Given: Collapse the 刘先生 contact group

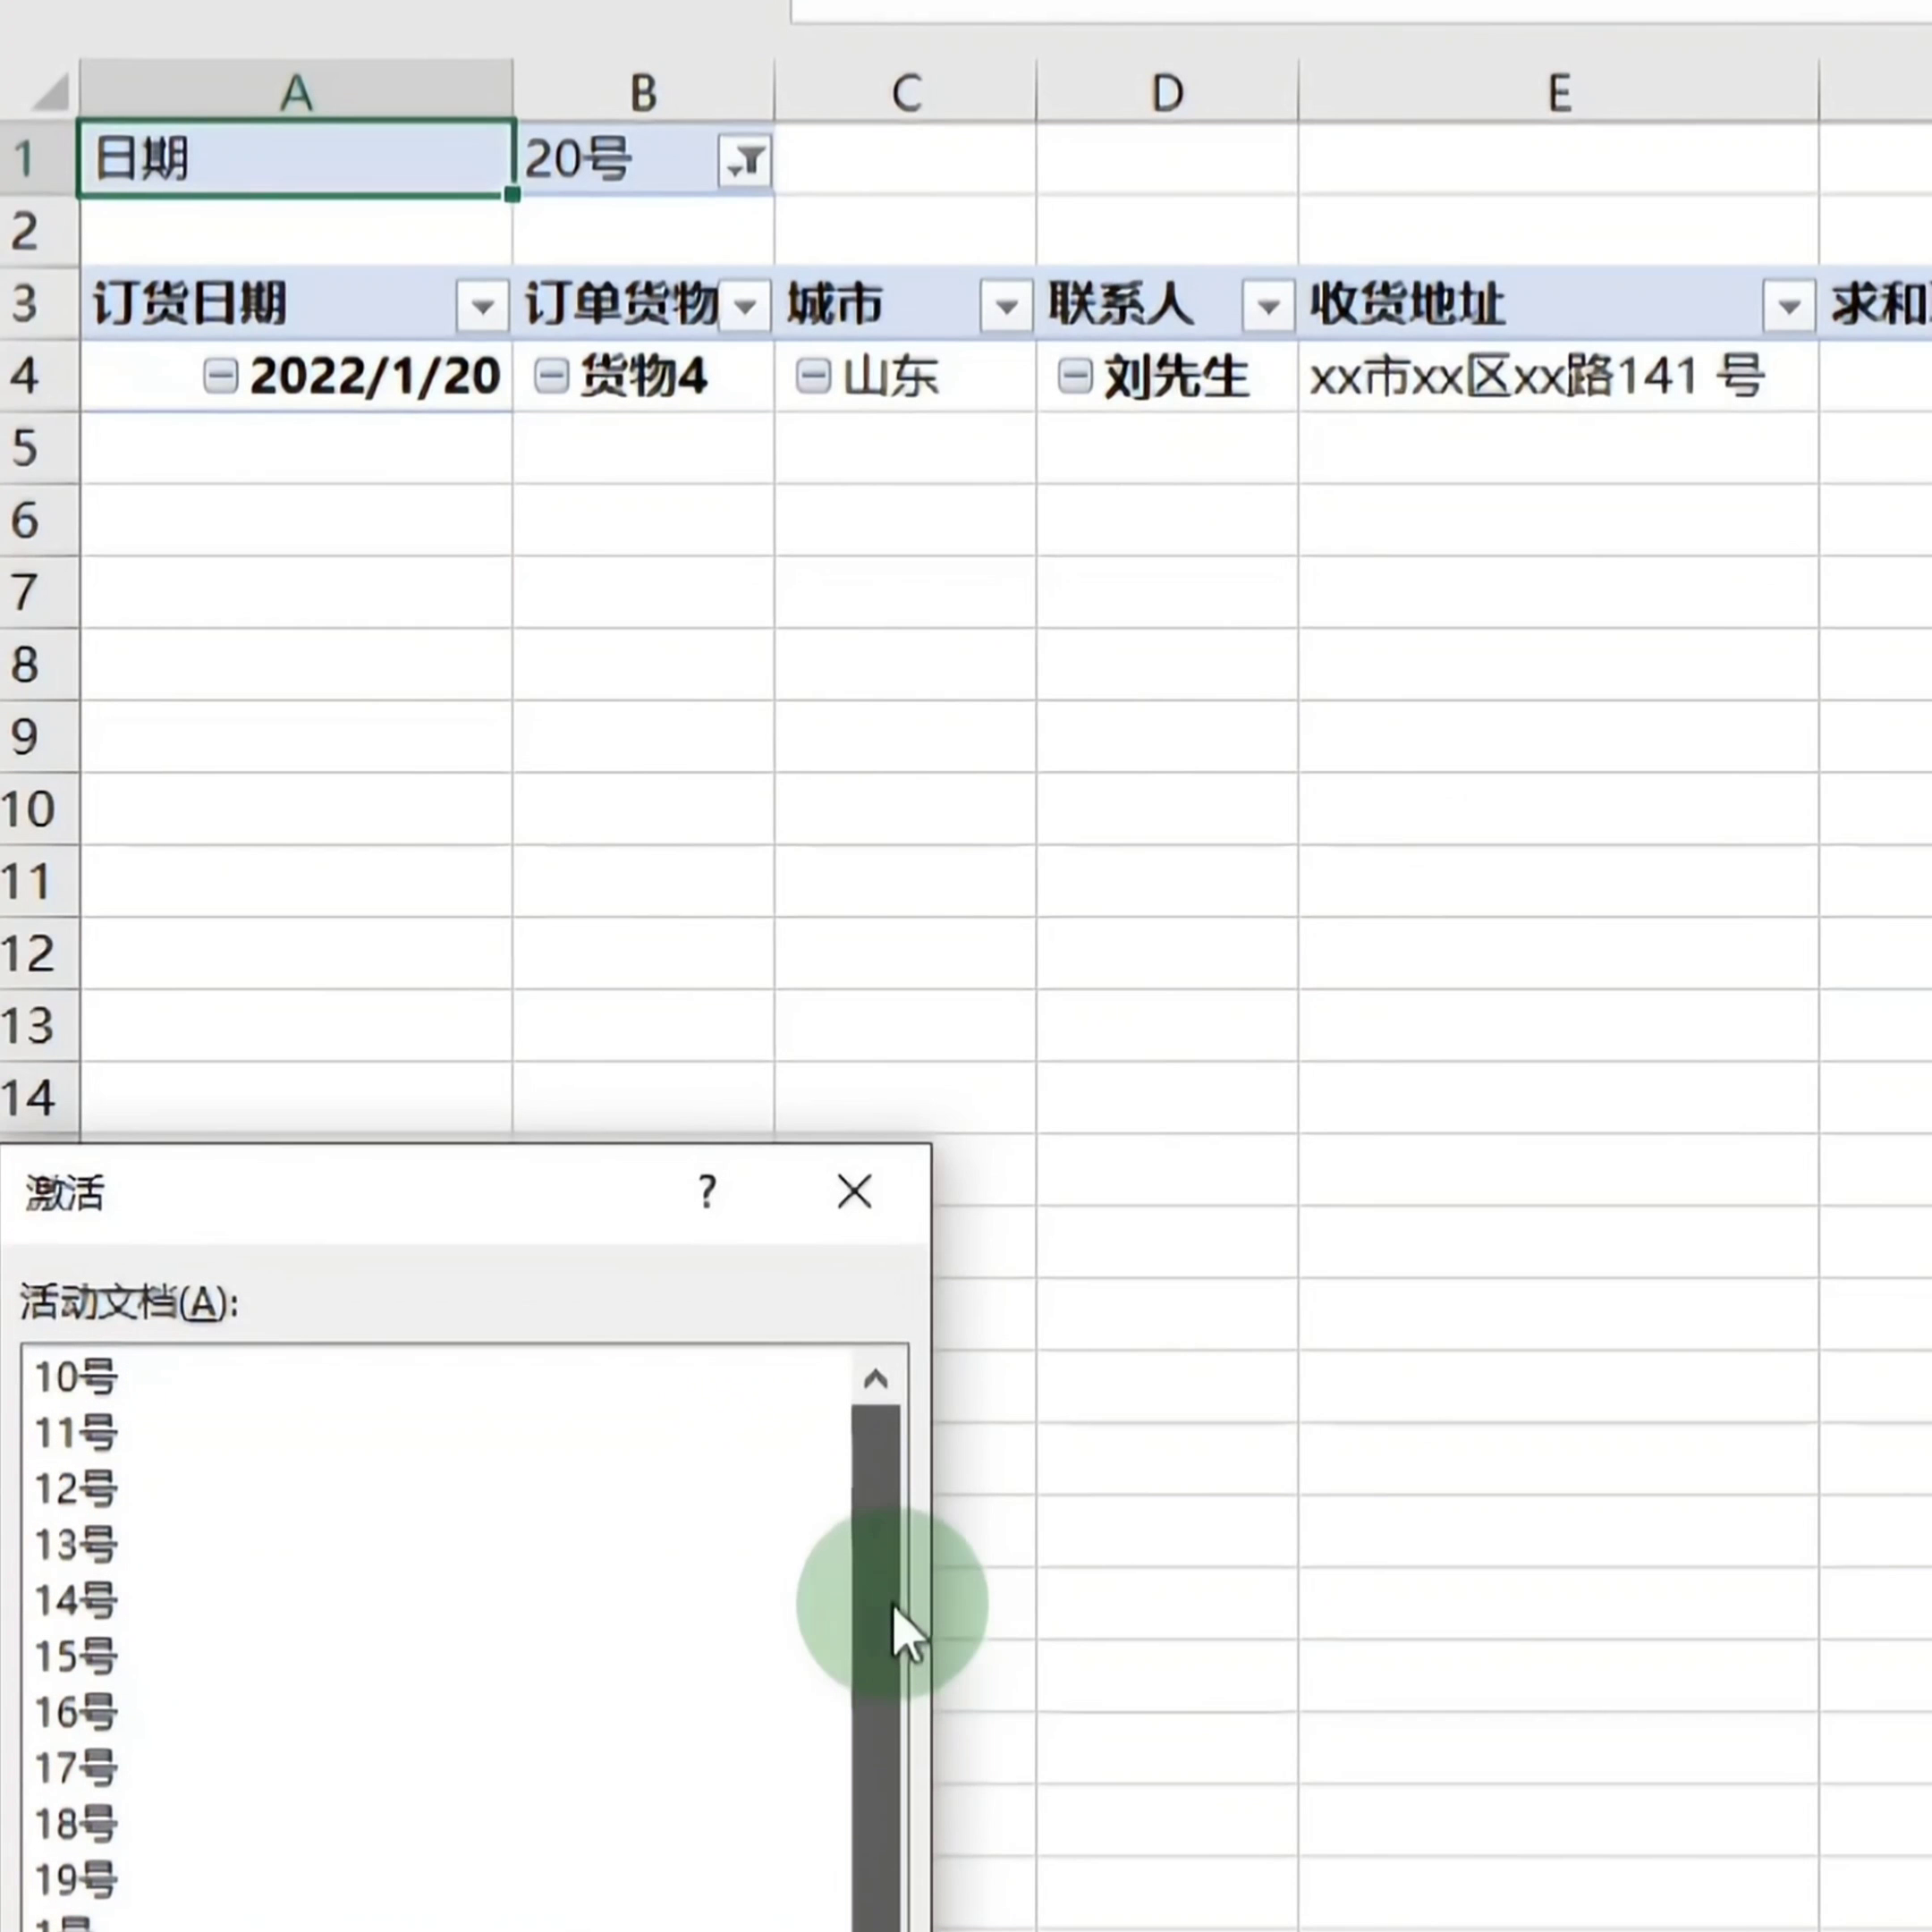Looking at the screenshot, I should (x=1075, y=376).
